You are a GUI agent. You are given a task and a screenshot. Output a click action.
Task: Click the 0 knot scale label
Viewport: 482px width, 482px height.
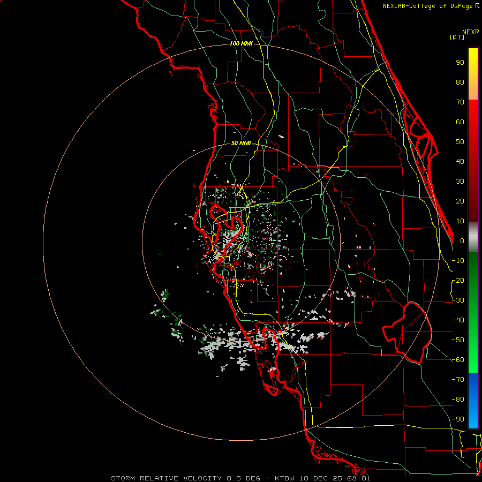[x=462, y=241]
